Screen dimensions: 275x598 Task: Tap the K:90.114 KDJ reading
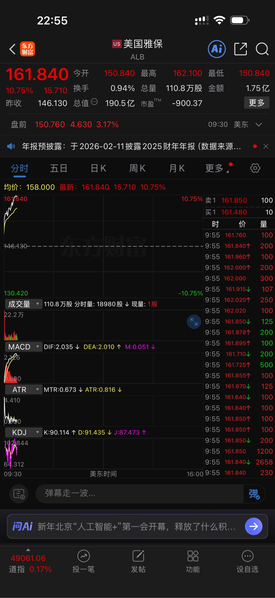point(59,432)
